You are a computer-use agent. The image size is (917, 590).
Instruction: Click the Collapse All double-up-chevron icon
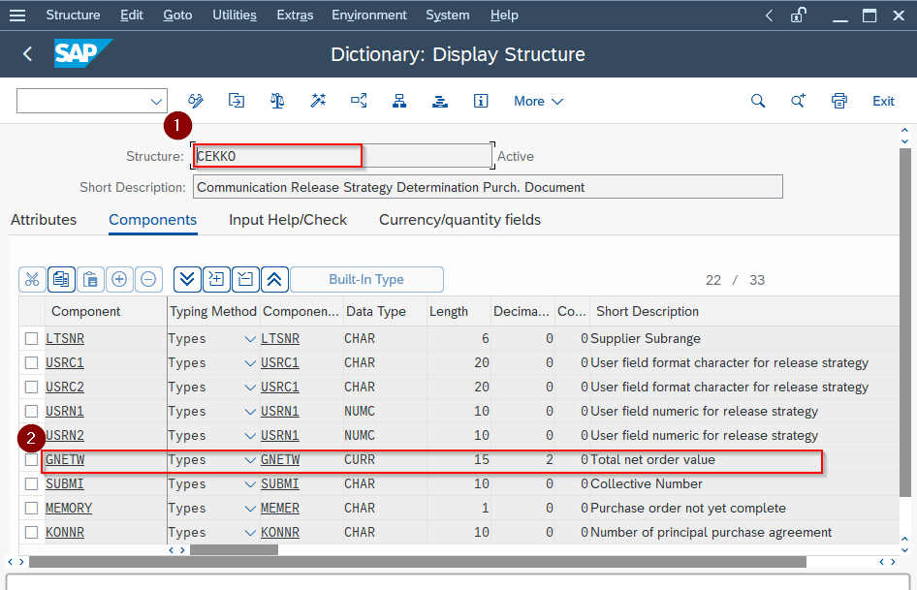coord(274,280)
